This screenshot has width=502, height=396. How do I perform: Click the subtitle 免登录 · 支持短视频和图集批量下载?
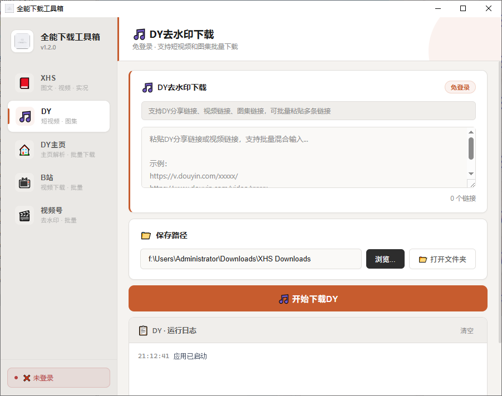185,47
